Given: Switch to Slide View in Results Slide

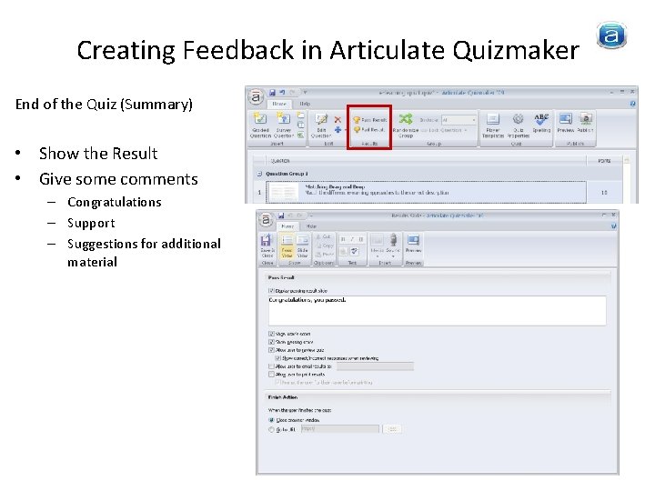Looking at the screenshot, I should [x=302, y=245].
